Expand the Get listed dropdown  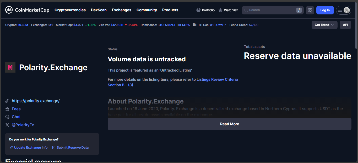[x=324, y=25]
